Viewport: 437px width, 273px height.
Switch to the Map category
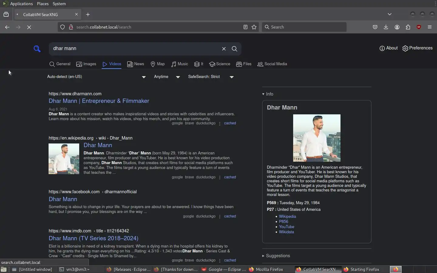pos(158,64)
